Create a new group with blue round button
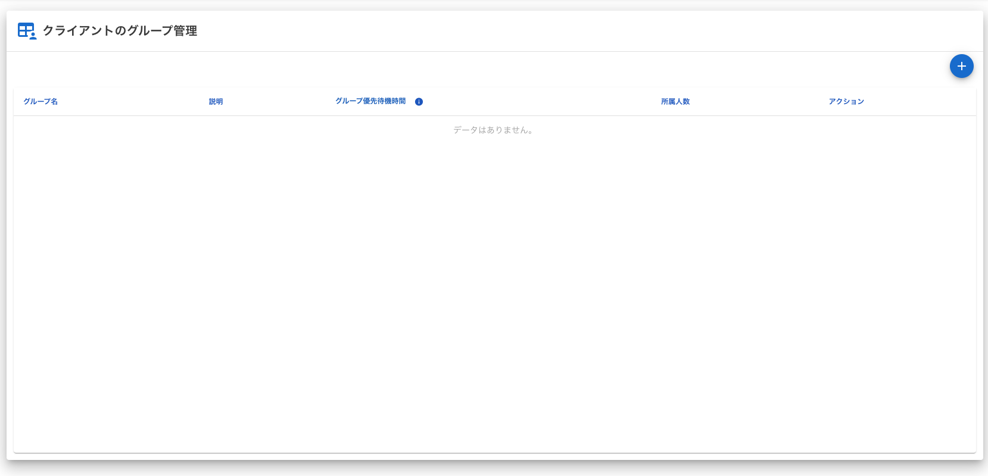The width and height of the screenshot is (988, 476). tap(961, 66)
